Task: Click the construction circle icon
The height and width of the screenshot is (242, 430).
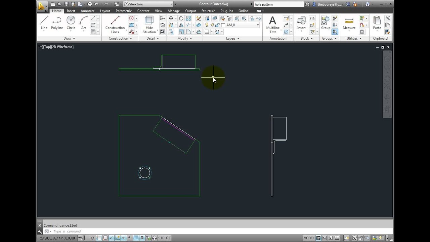Action: tap(131, 18)
